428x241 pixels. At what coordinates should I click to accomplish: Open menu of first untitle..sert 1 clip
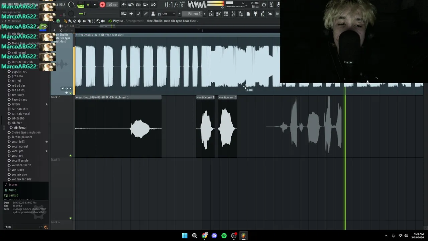tap(198, 97)
